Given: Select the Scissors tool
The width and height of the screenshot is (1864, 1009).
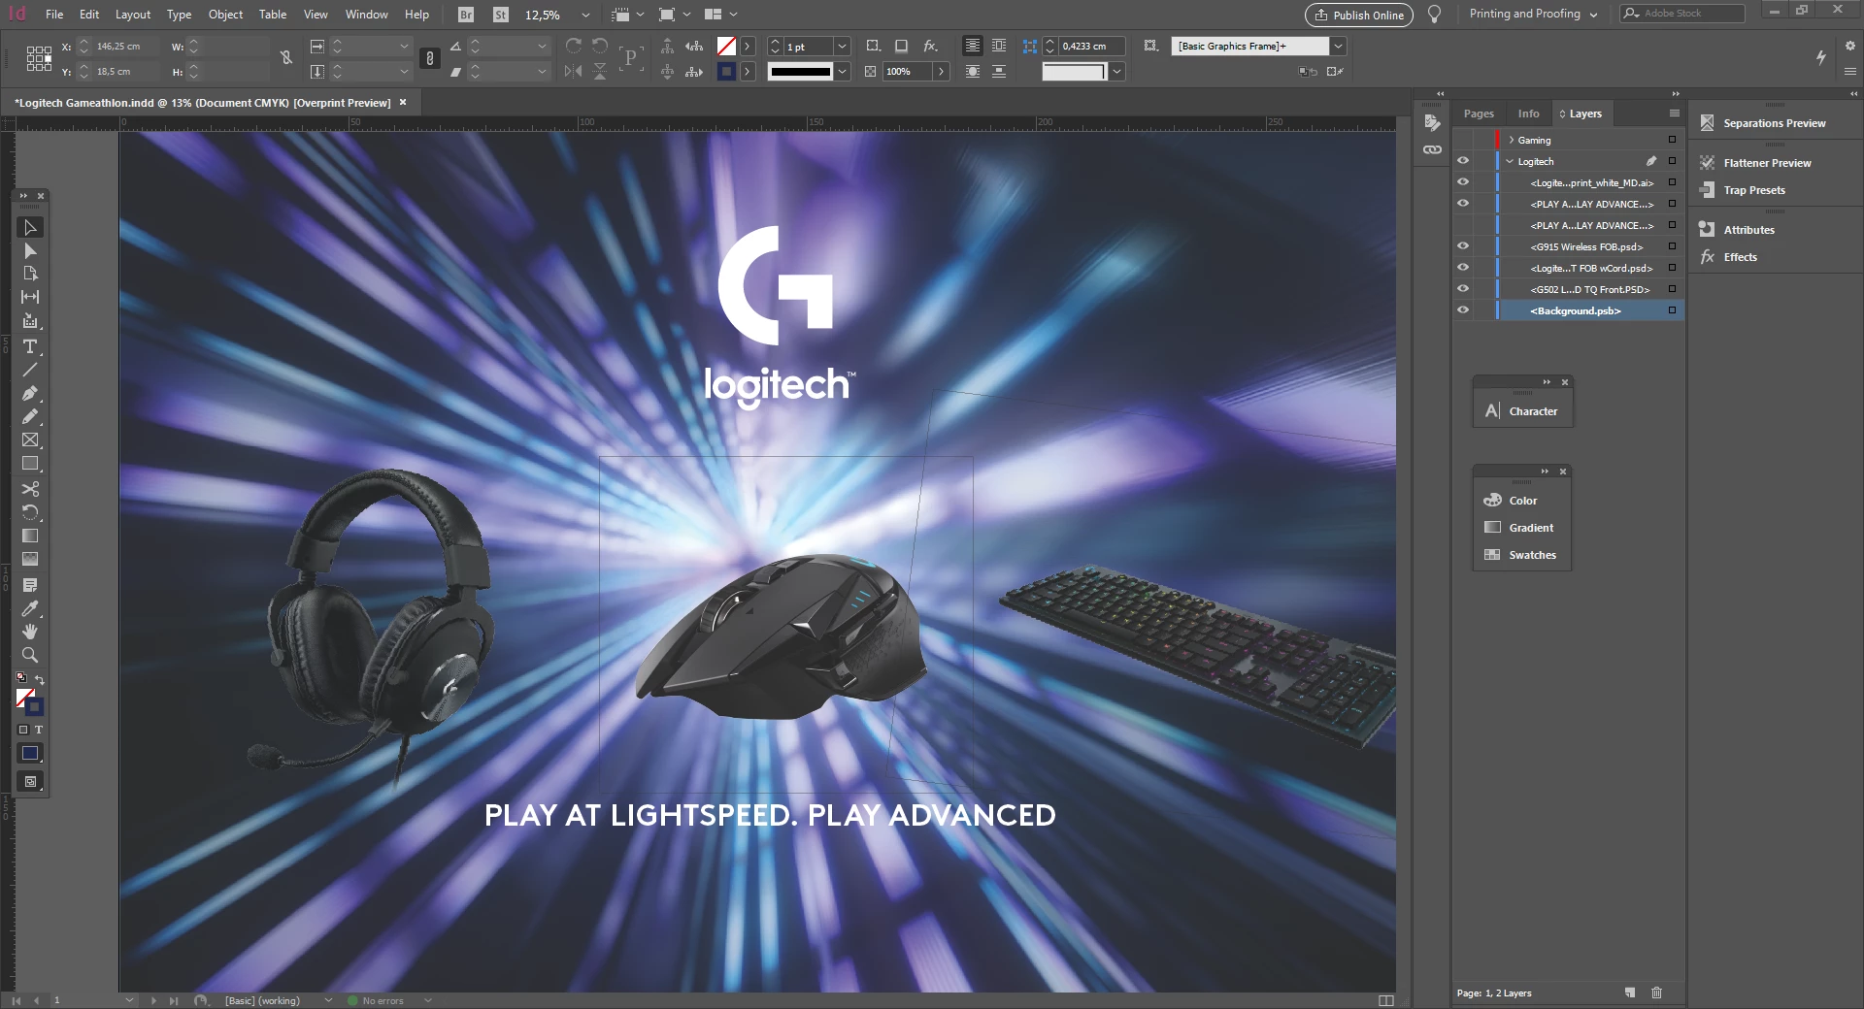Looking at the screenshot, I should (30, 489).
